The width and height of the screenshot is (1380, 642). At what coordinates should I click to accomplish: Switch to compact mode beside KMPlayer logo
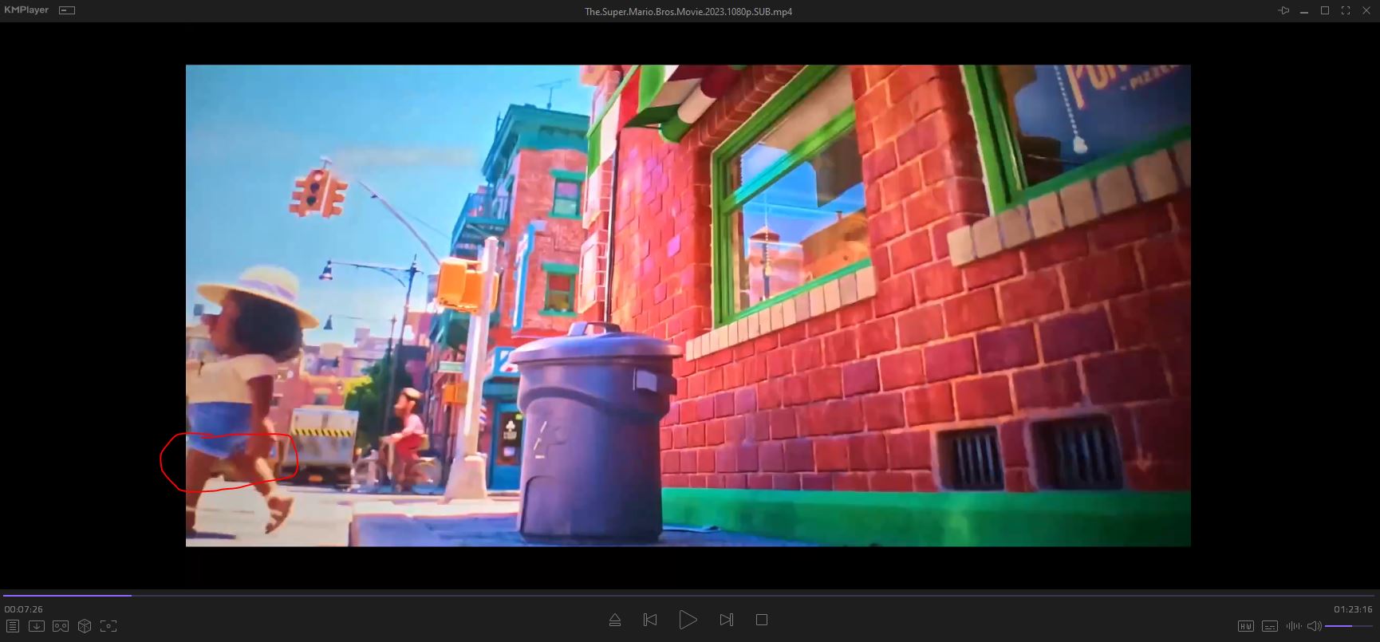67,10
